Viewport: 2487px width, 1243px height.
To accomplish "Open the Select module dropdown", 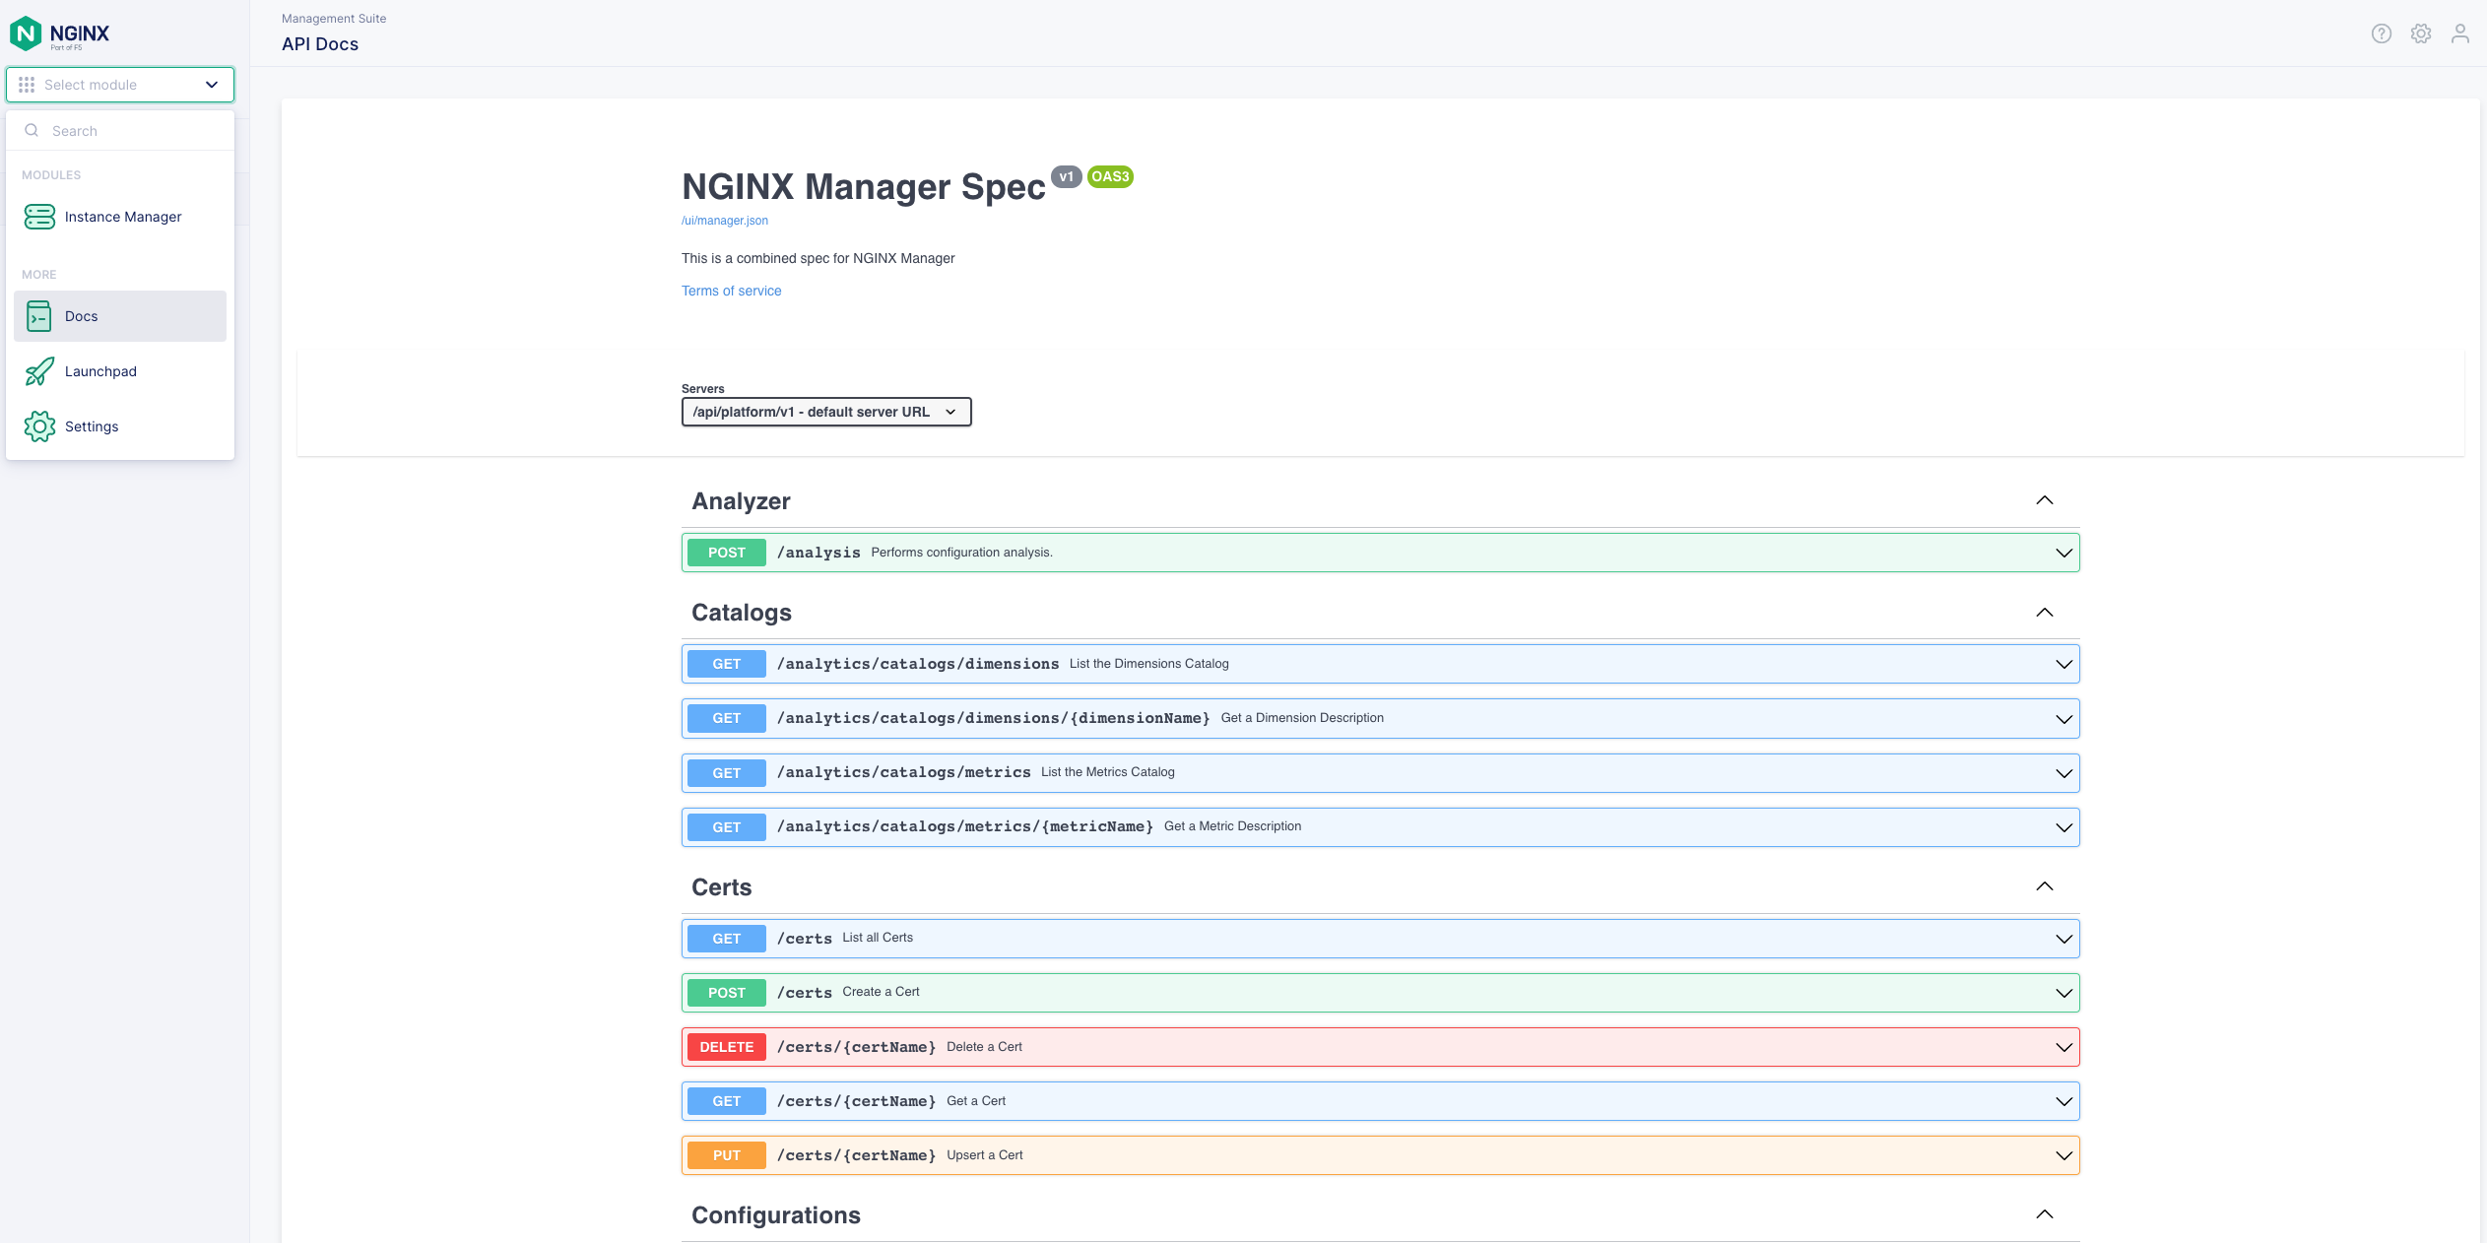I will click(x=120, y=85).
